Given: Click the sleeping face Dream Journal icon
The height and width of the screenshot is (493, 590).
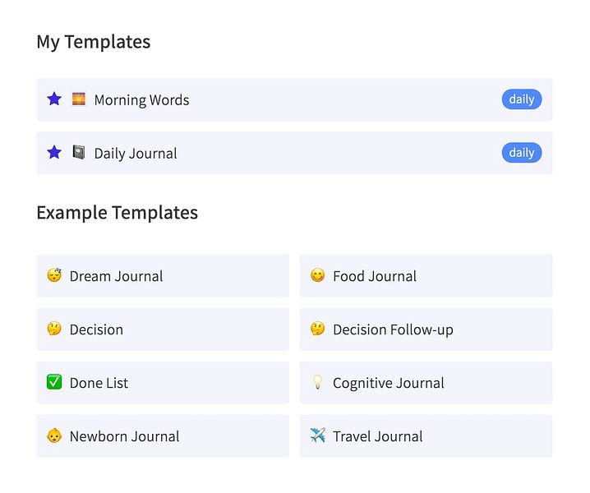Looking at the screenshot, I should pyautogui.click(x=54, y=276).
